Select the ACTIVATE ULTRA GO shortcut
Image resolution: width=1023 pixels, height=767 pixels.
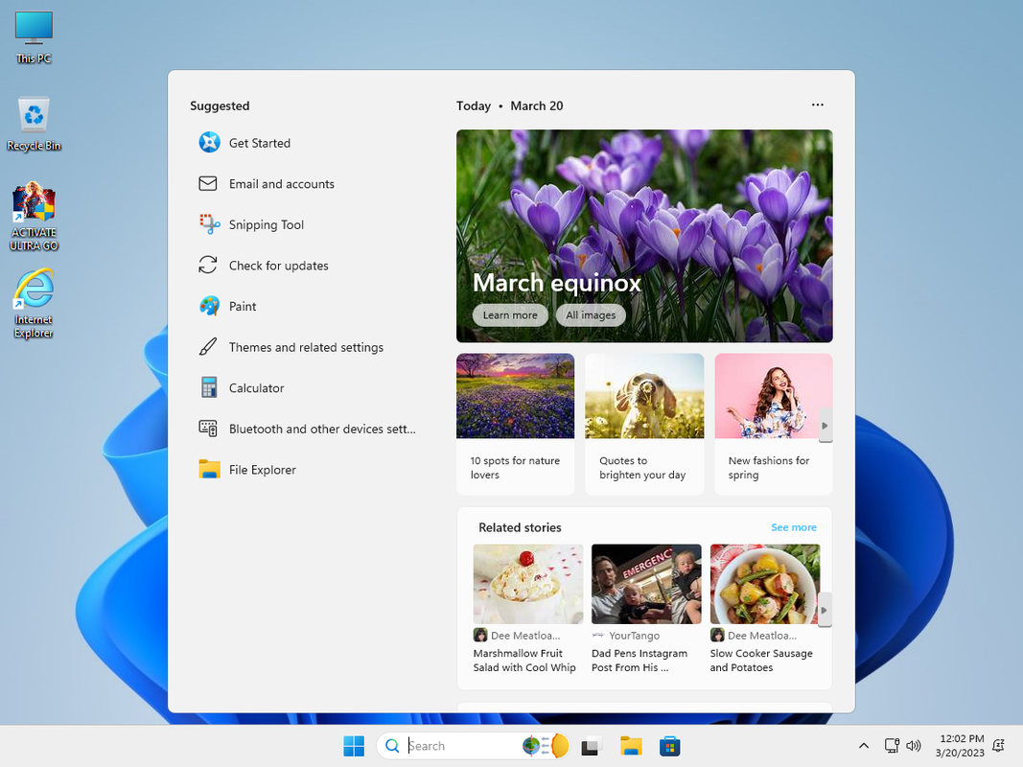(34, 218)
